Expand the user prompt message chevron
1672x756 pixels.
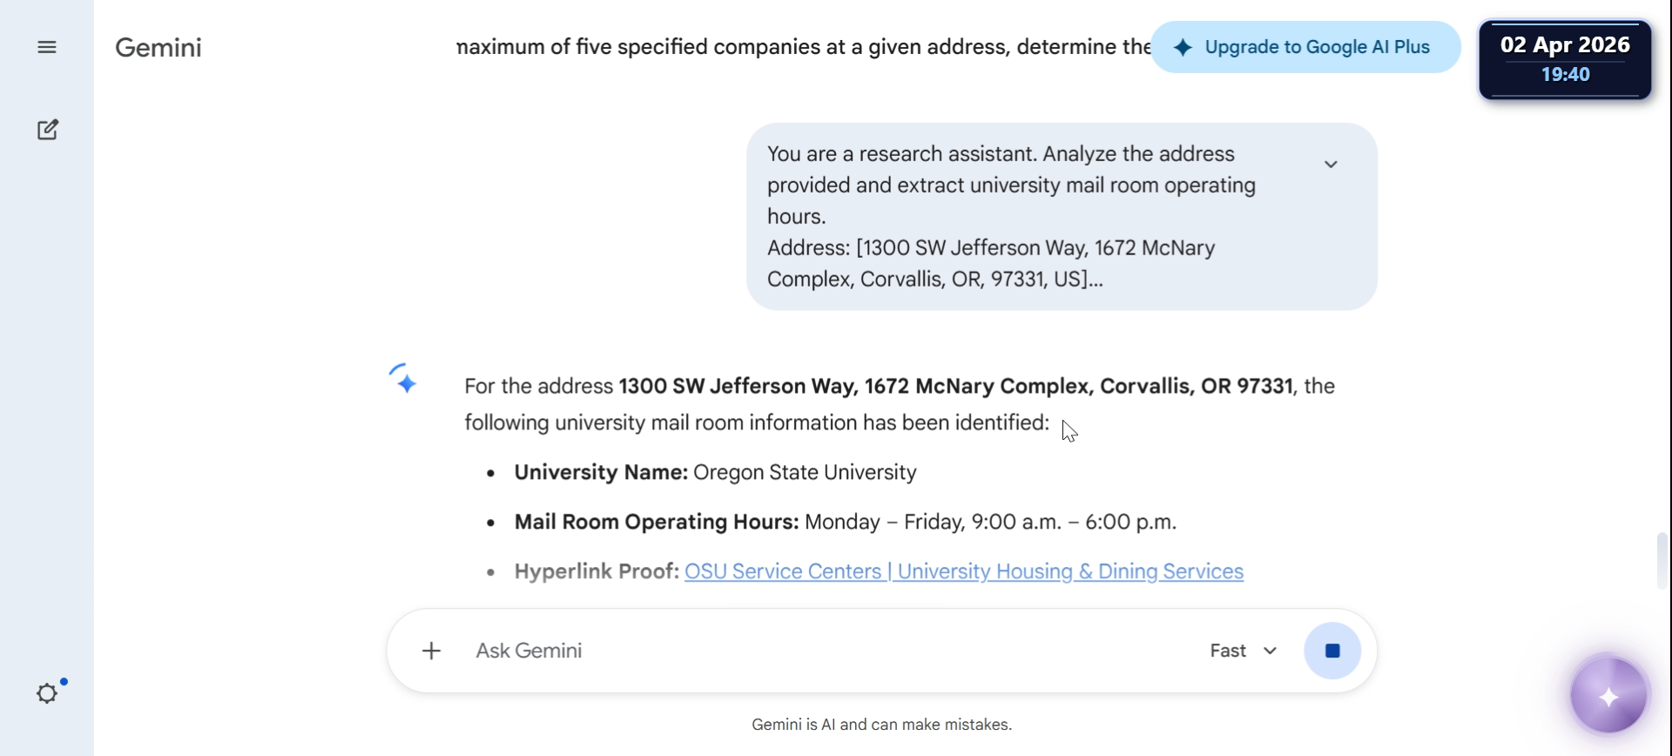(1331, 164)
